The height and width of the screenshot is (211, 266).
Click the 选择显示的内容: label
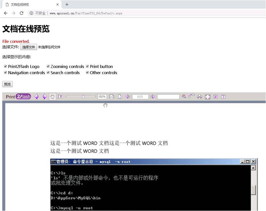tap(17, 57)
